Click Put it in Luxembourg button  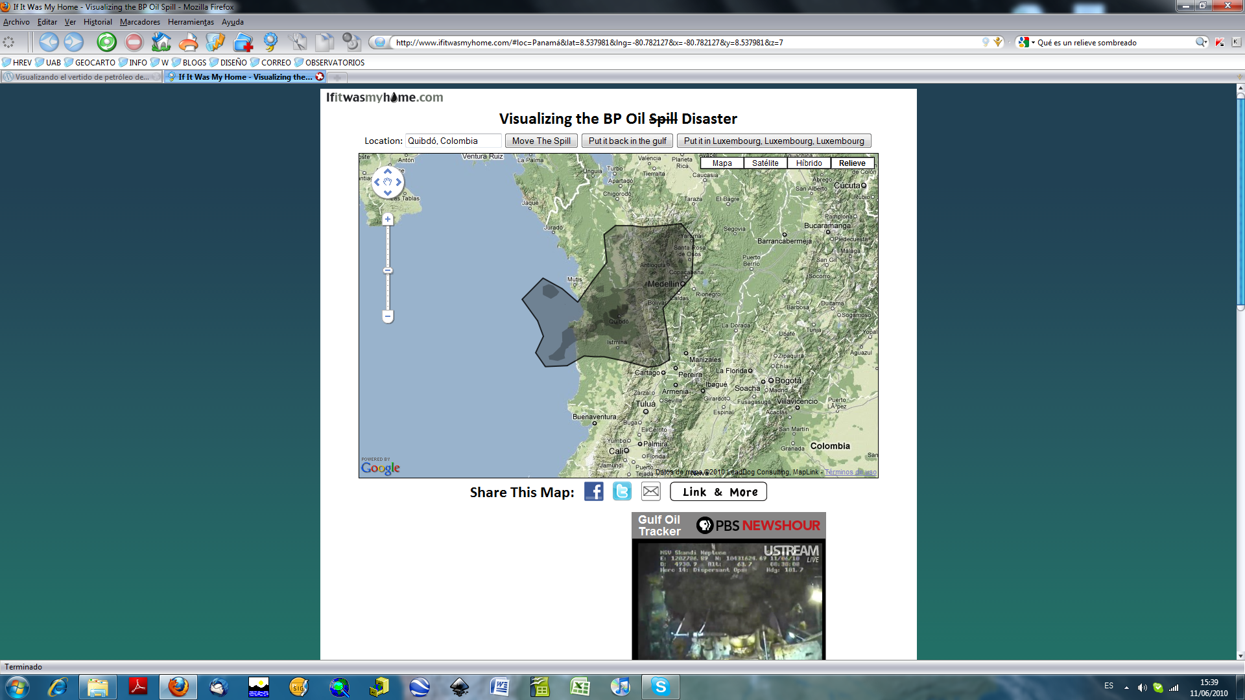coord(774,141)
